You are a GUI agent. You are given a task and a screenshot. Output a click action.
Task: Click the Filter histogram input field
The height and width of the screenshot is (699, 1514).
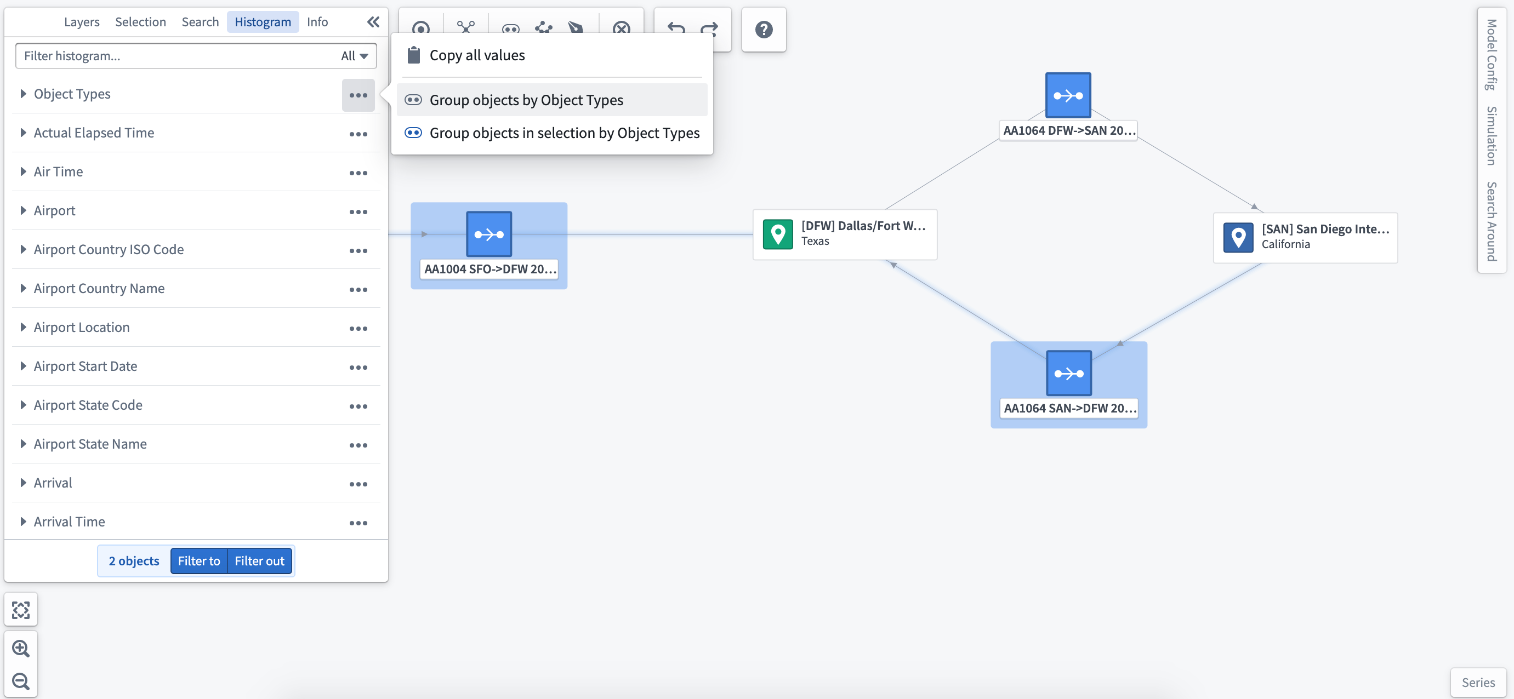click(178, 55)
